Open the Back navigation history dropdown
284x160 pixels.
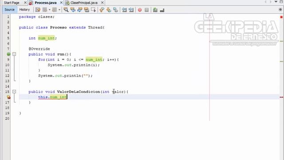point(49,10)
